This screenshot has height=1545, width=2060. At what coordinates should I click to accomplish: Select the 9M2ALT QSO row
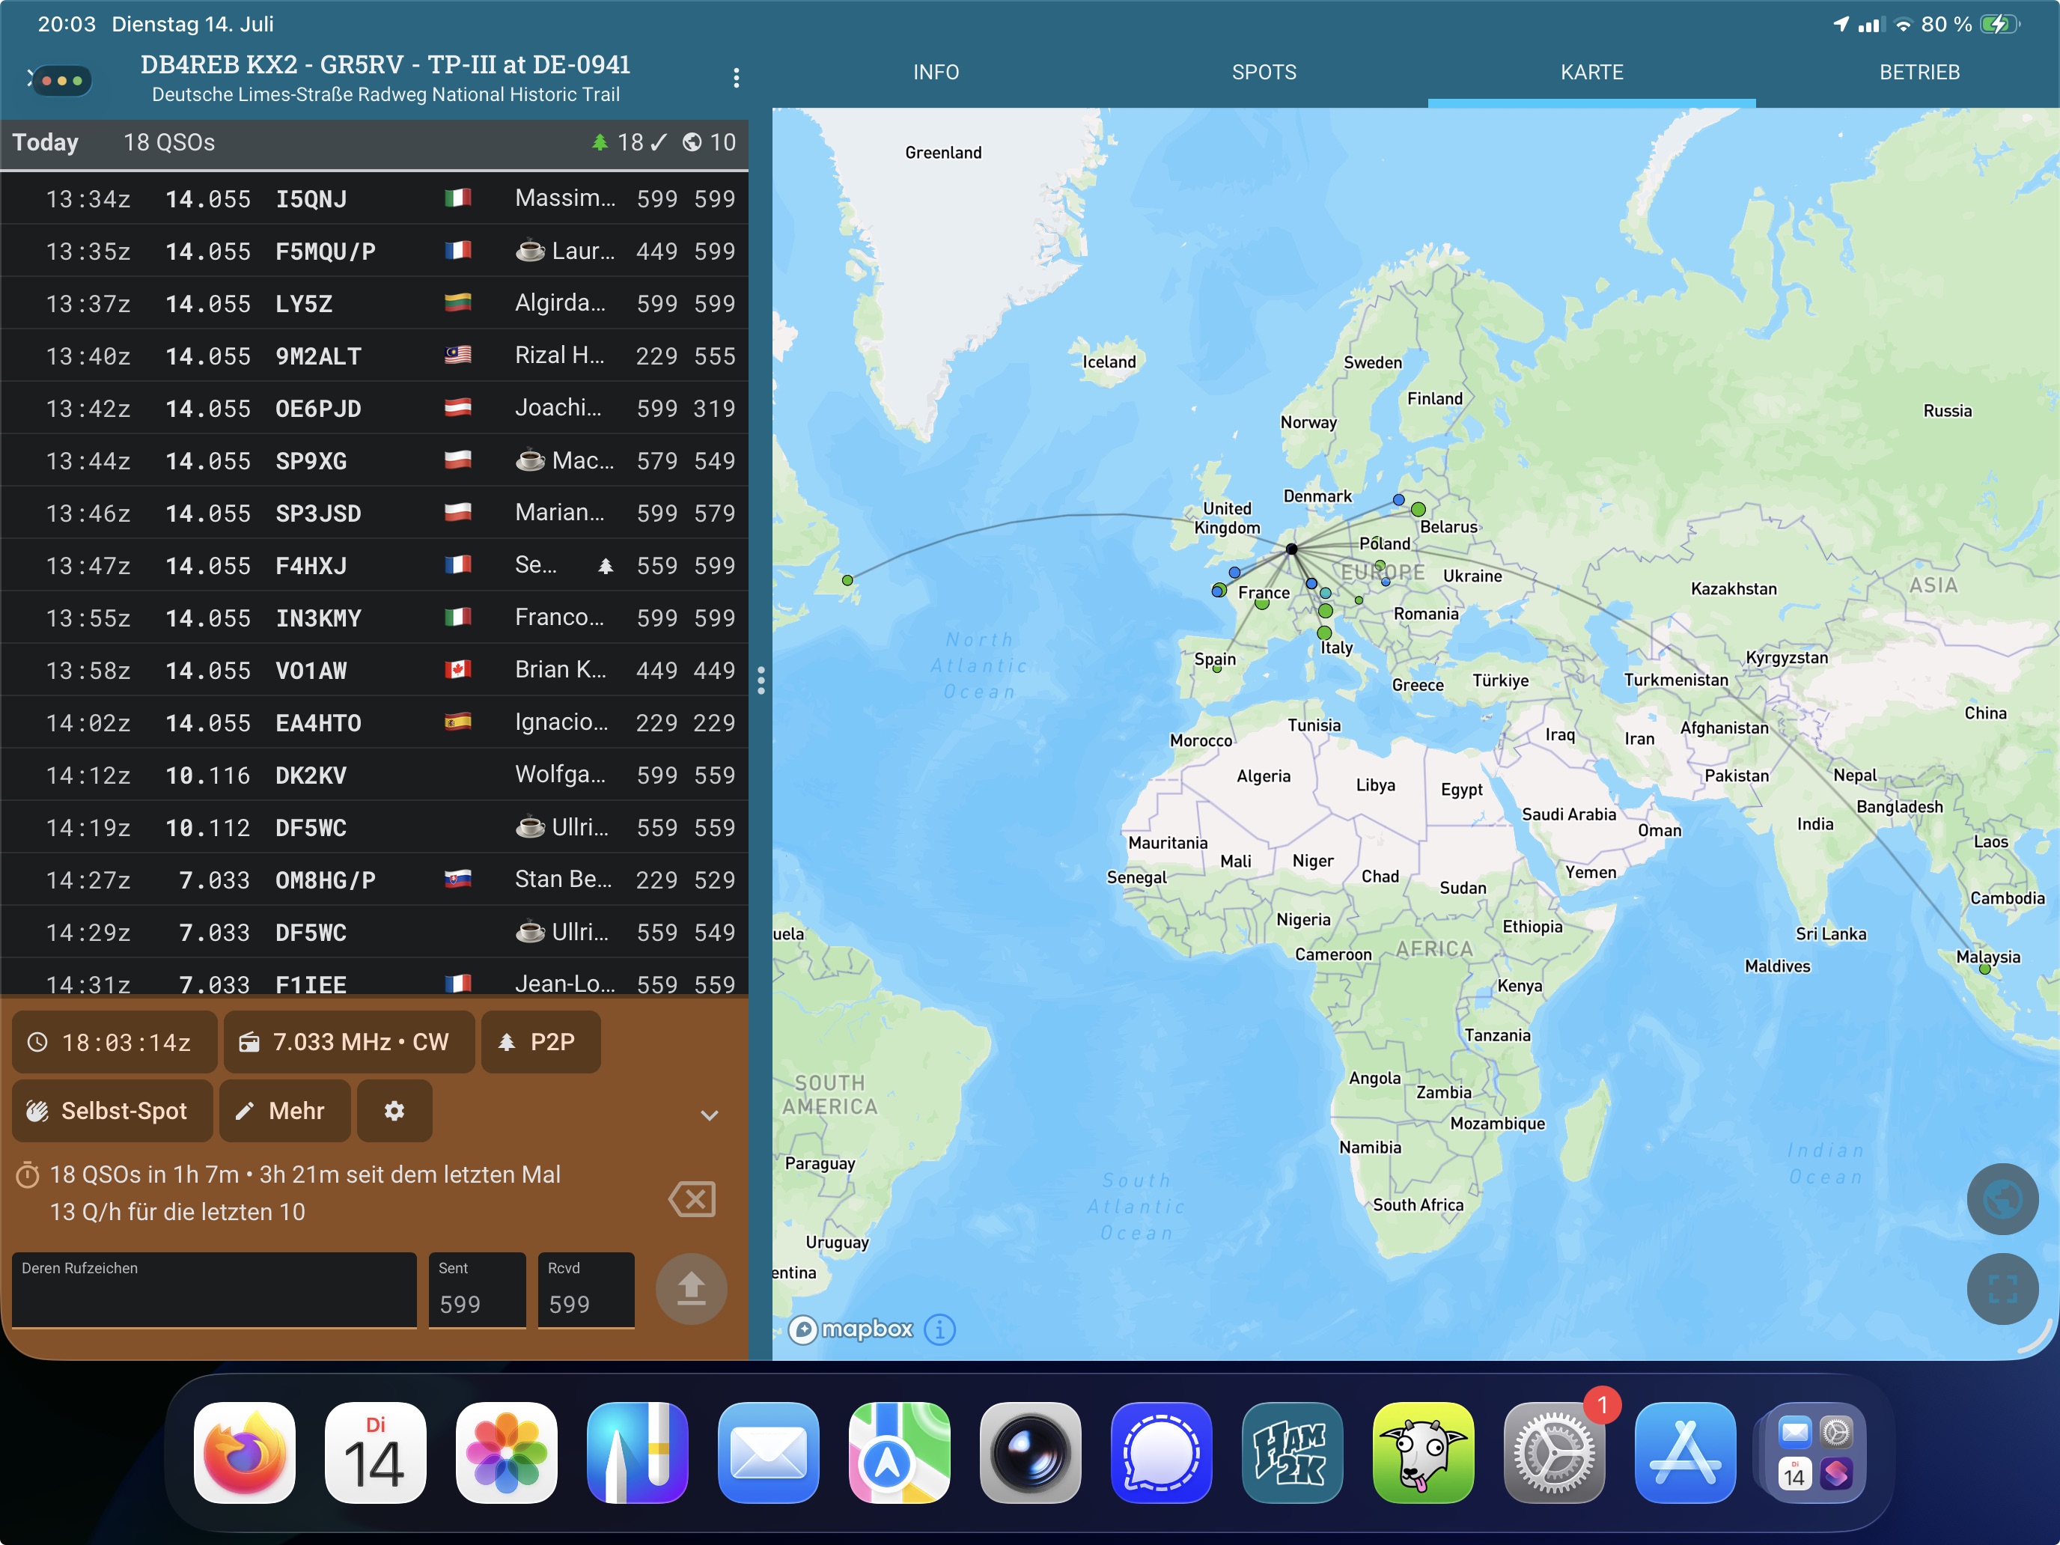pyautogui.click(x=374, y=356)
